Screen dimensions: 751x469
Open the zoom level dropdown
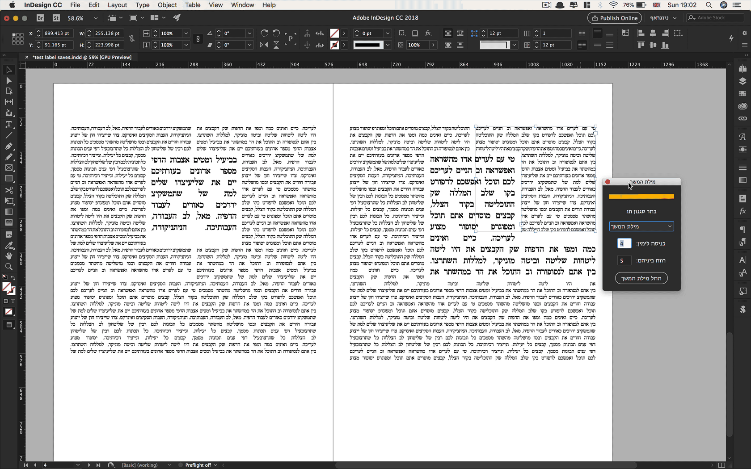pyautogui.click(x=96, y=18)
